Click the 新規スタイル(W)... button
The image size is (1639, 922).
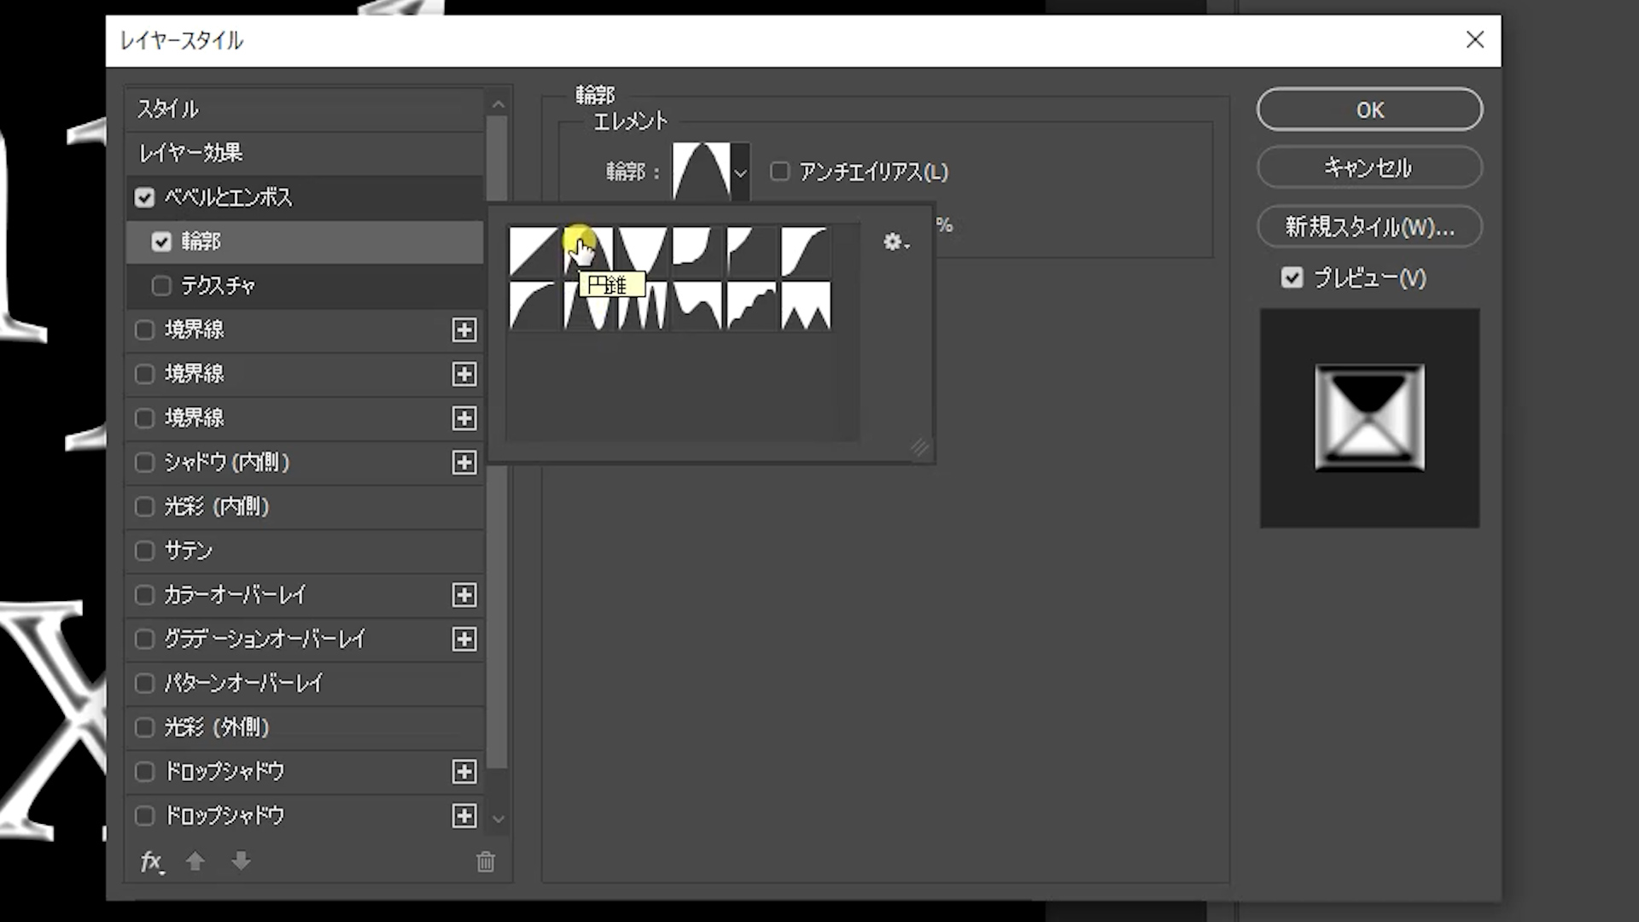tap(1369, 227)
